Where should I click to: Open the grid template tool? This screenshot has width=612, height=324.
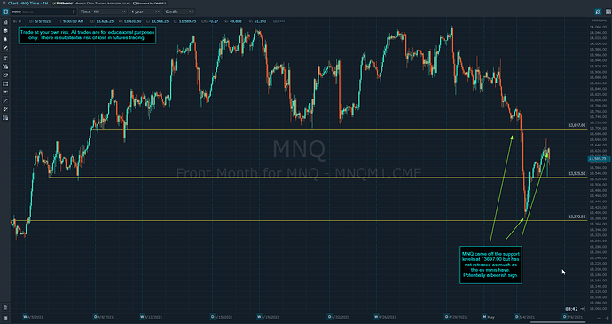[5, 118]
